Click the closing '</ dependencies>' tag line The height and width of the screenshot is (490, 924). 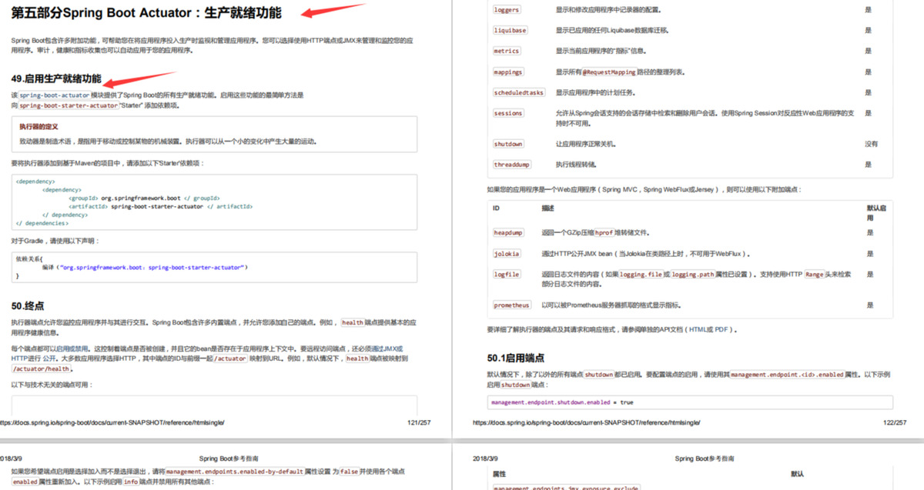(x=42, y=223)
